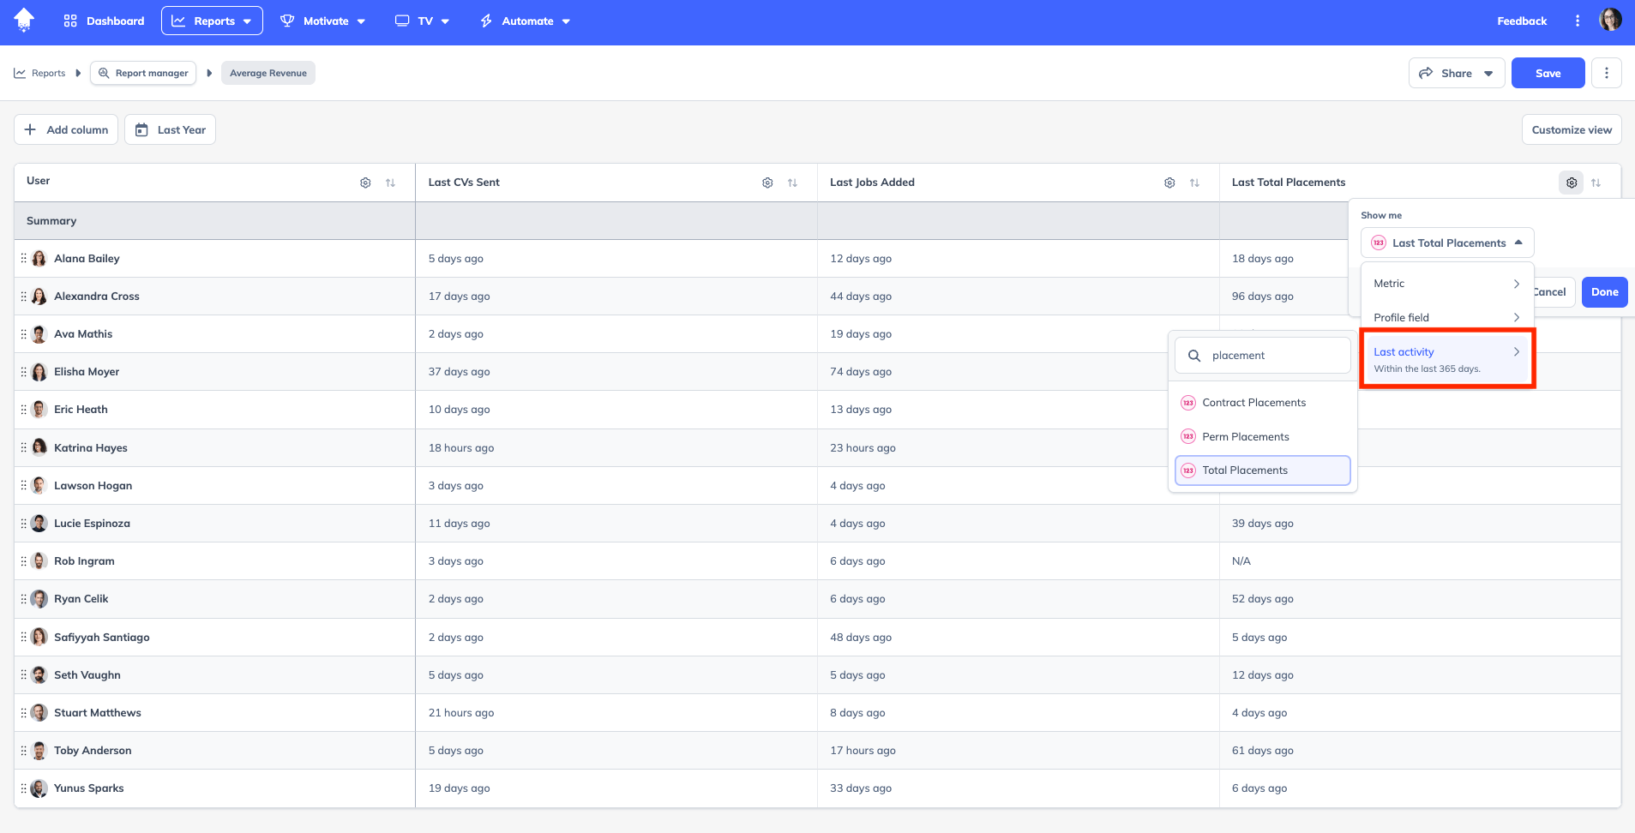The height and width of the screenshot is (833, 1635).
Task: Click the sort arrows on Last Jobs Added column
Action: [x=1195, y=182]
